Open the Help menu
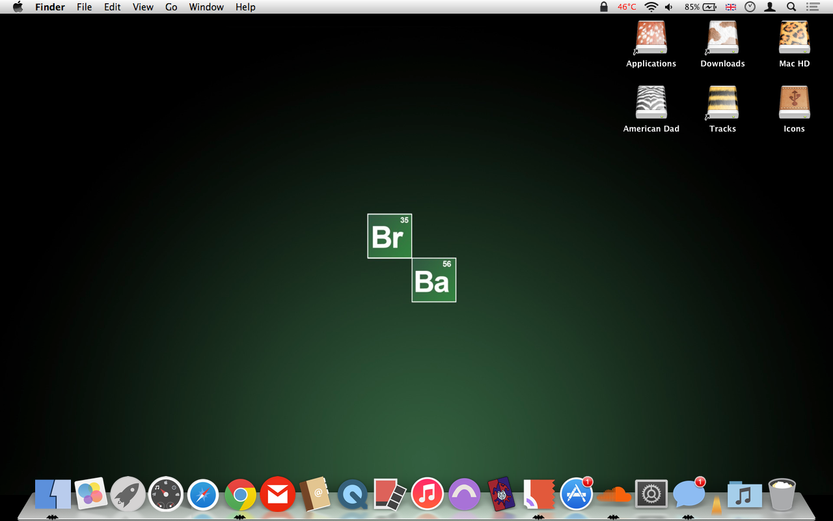Image resolution: width=833 pixels, height=521 pixels. click(x=245, y=7)
